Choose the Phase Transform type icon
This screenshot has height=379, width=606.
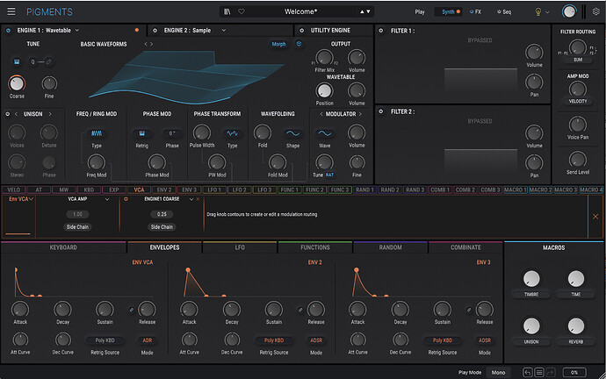pos(232,133)
